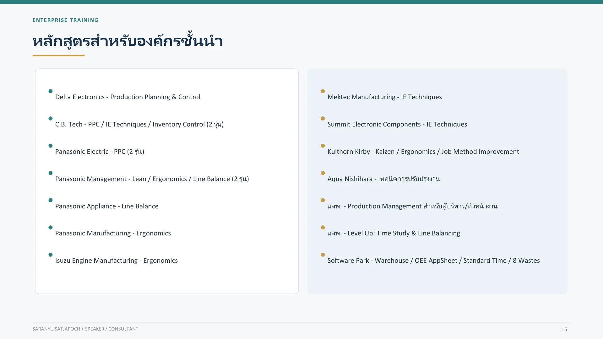Select the 'Production Management' line
Viewport: 603px width, 339px height.
point(412,206)
